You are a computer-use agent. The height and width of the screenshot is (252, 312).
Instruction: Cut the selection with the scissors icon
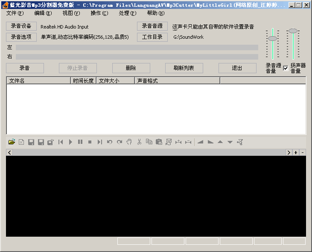[x=139, y=142]
